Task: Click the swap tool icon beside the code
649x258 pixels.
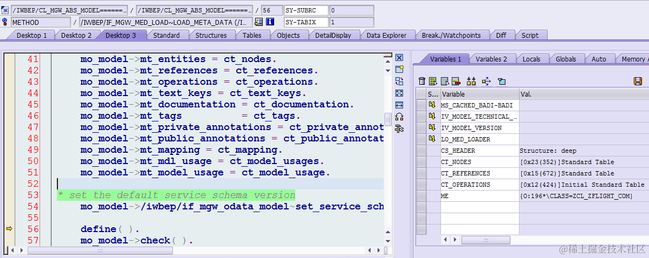Action: [x=399, y=81]
